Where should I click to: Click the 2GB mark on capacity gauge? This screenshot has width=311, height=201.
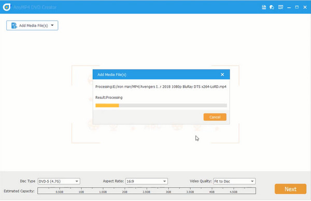point(124,192)
